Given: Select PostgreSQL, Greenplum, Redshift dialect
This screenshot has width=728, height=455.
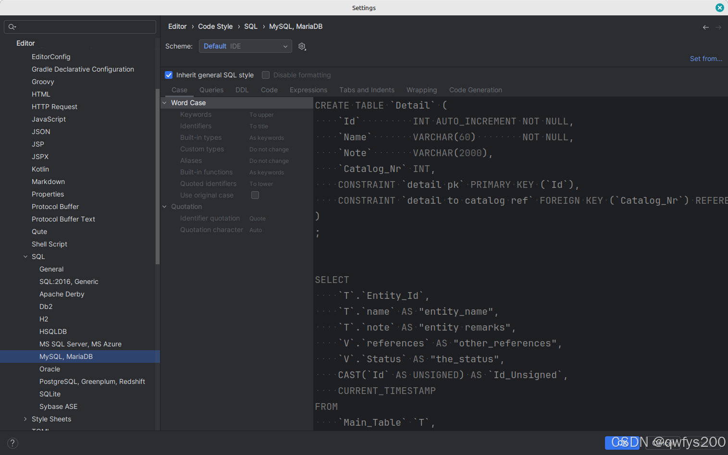Looking at the screenshot, I should tap(92, 381).
